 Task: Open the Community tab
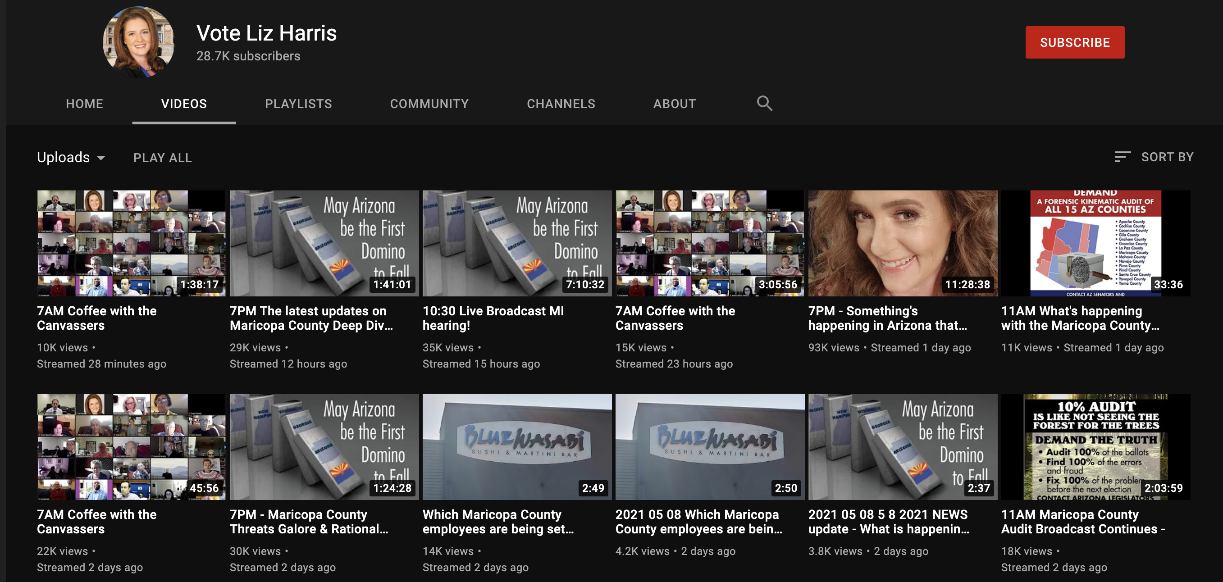tap(429, 104)
